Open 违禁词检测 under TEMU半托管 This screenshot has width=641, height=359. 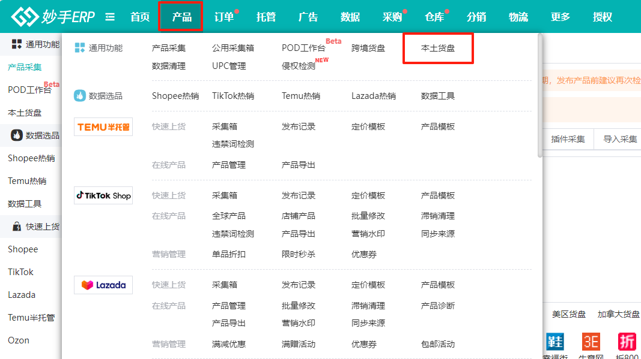[x=233, y=144]
